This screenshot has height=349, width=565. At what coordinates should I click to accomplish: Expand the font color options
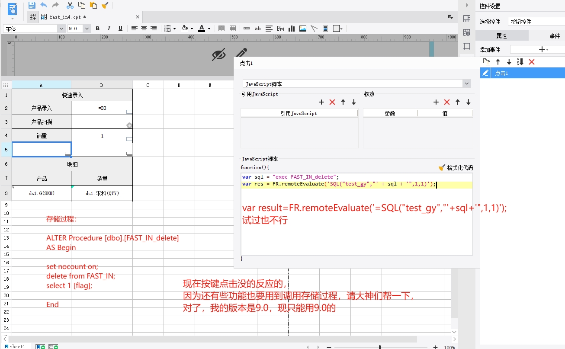pos(209,29)
